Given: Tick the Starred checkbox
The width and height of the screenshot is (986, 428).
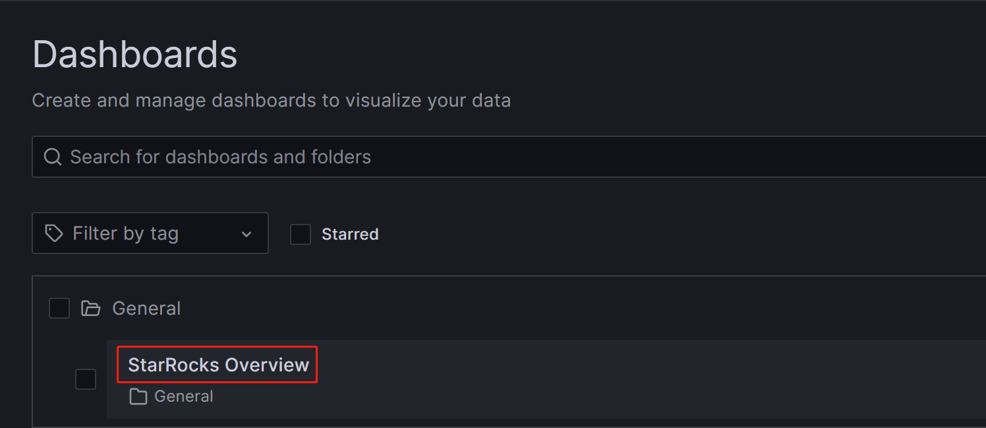Looking at the screenshot, I should [x=301, y=234].
